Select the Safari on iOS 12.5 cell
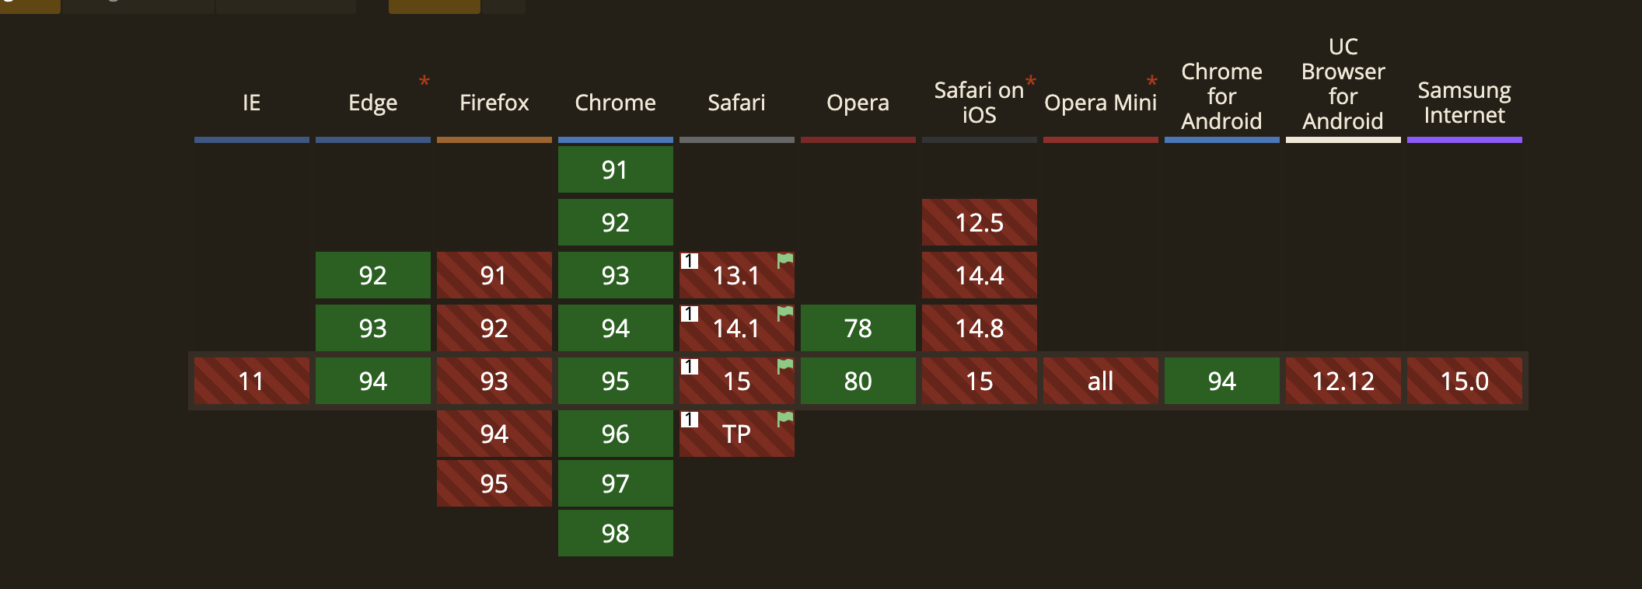 [979, 222]
